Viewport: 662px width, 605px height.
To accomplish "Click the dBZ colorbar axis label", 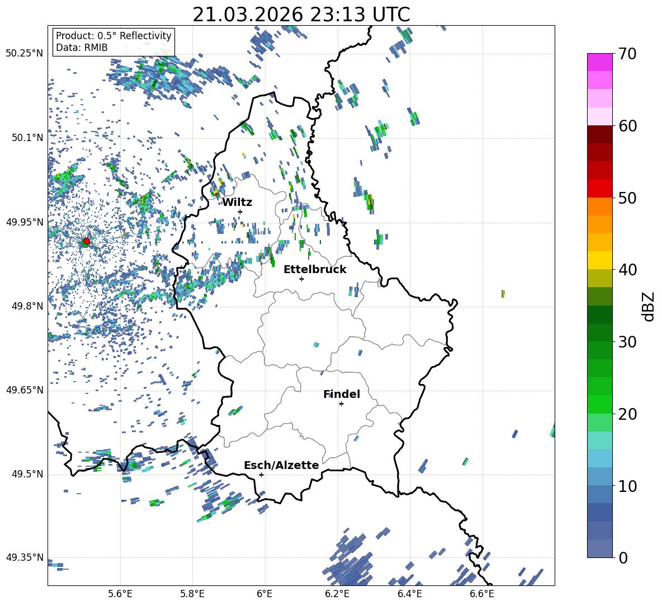I will (x=649, y=306).
